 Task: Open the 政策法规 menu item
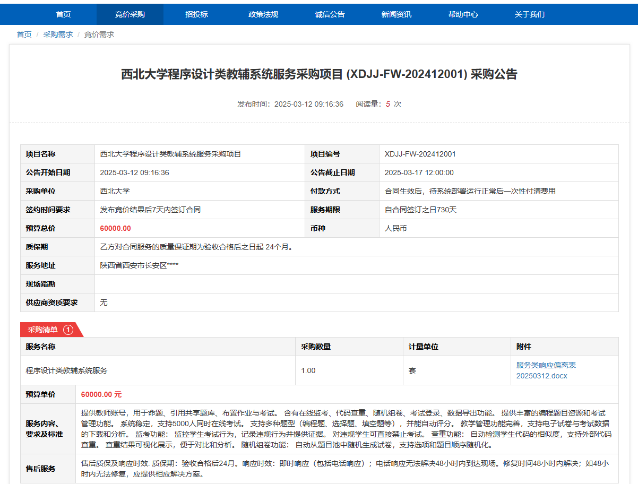pos(263,14)
